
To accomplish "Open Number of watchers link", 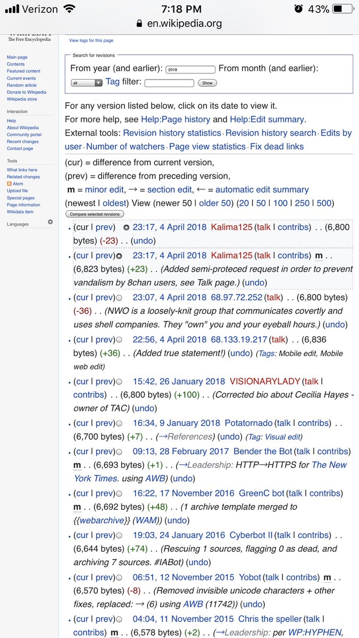I will 126,147.
